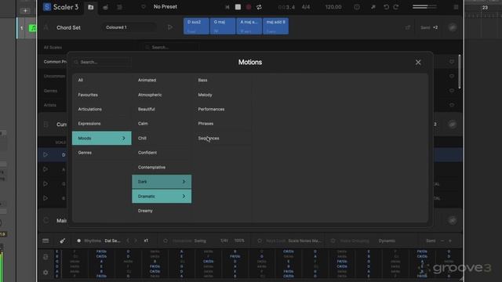Viewport: 502px width, 282px height.
Task: Click the settings gear icon at bottom left
Action: [x=45, y=273]
